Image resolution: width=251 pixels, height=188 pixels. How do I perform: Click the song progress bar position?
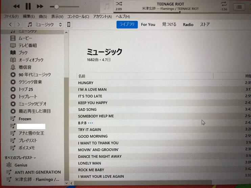(180, 12)
